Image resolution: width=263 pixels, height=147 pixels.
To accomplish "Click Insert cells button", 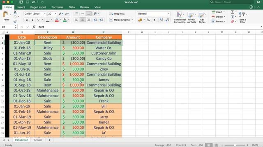I will [218, 12].
